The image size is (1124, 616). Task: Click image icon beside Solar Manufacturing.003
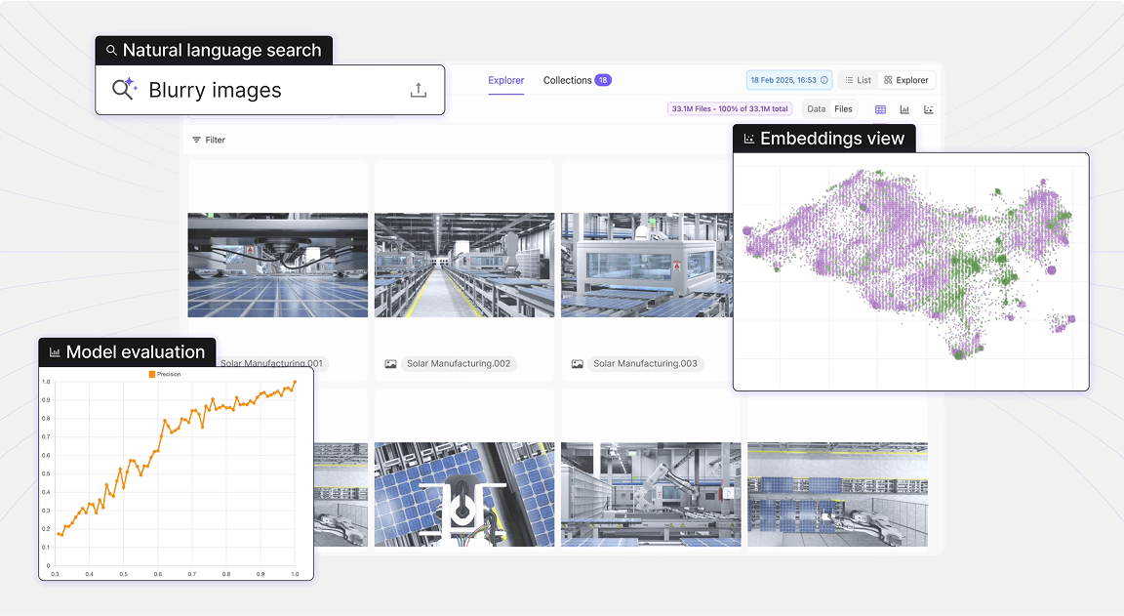[x=577, y=364]
